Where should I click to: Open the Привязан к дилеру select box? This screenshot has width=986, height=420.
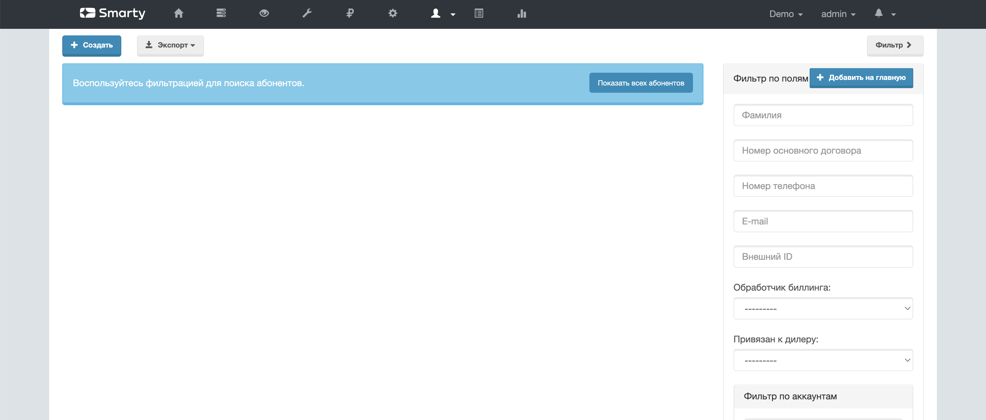point(823,360)
